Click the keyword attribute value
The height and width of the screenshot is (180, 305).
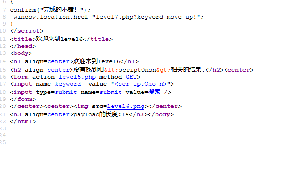(x=68, y=84)
